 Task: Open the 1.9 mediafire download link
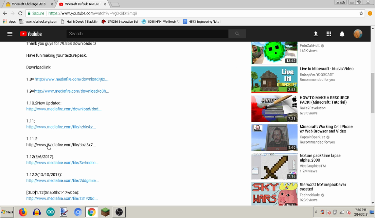[x=72, y=91]
